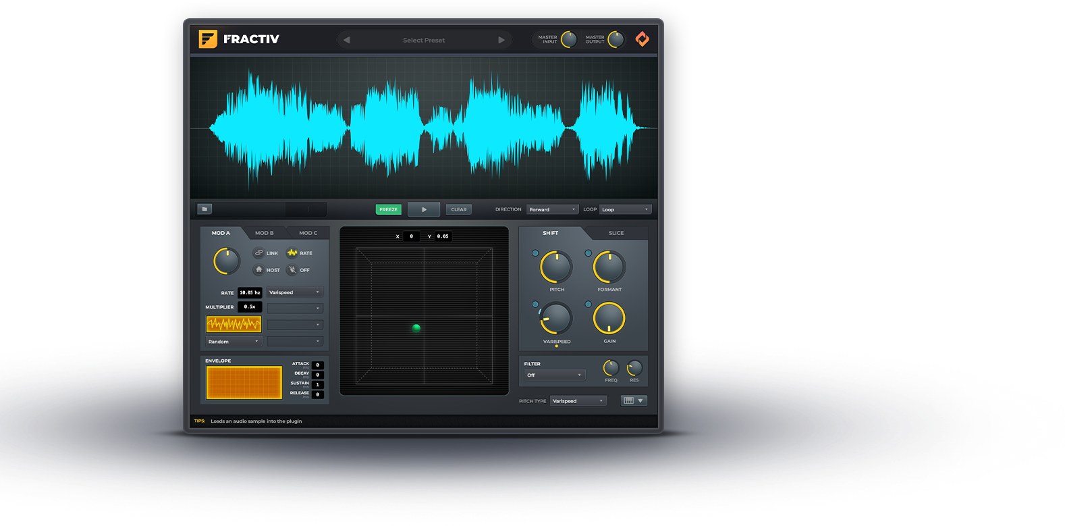Open the Loop mode dropdown

click(x=626, y=209)
